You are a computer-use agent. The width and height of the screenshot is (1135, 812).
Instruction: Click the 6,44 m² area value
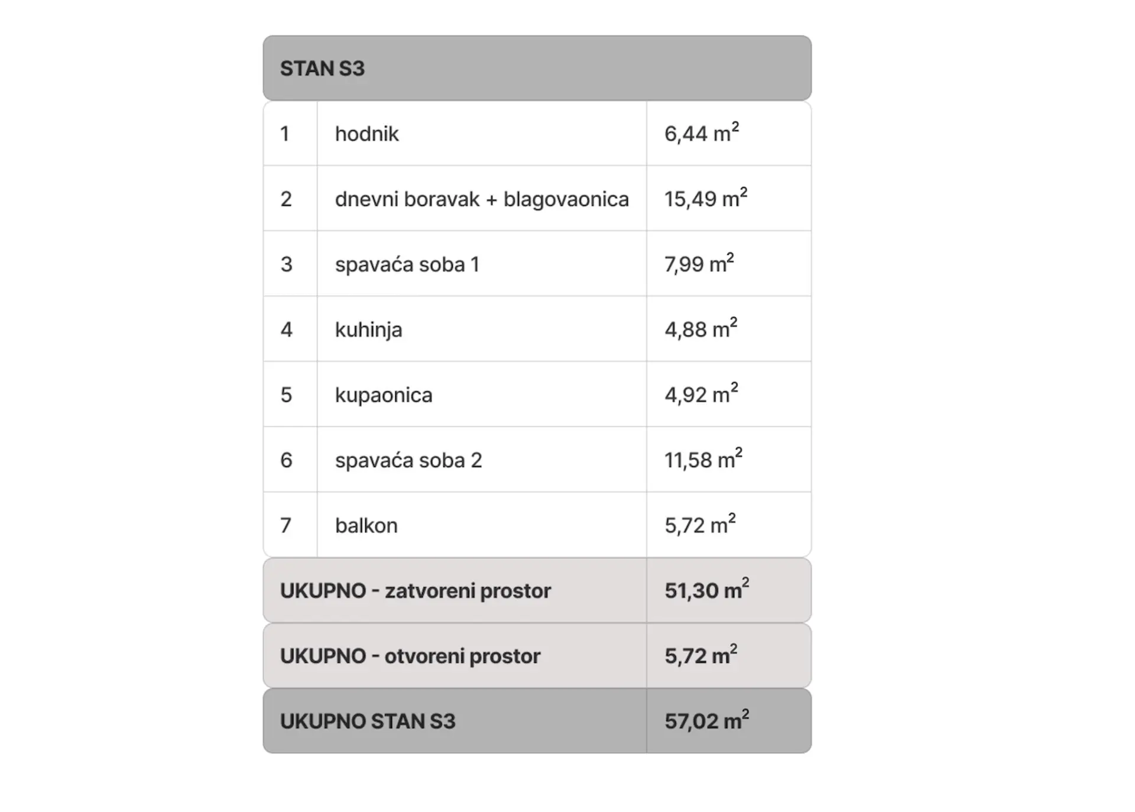(x=701, y=133)
